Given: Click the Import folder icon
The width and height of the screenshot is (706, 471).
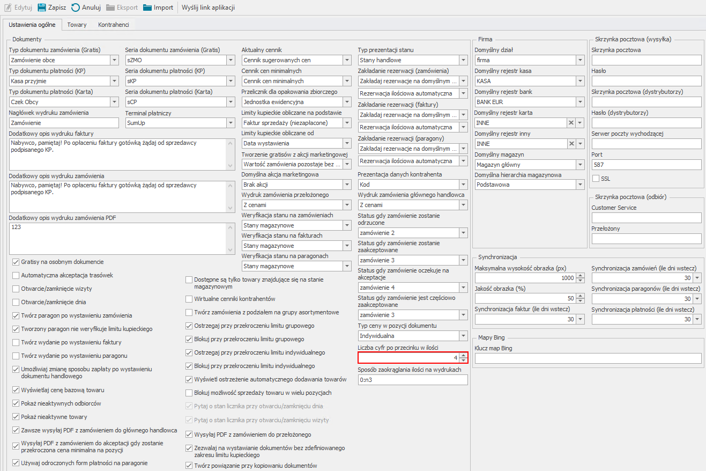Looking at the screenshot, I should point(147,8).
